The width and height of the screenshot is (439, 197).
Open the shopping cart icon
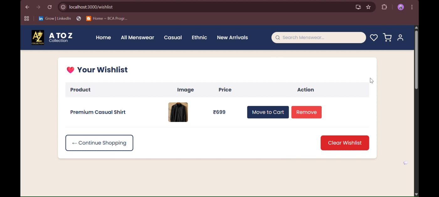coord(387,38)
